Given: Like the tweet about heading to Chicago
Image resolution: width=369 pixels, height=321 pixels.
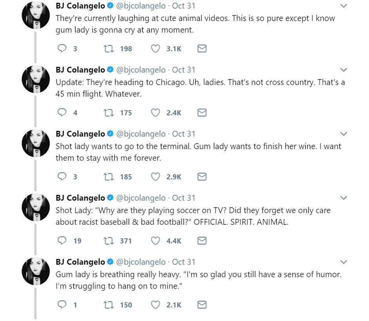Looking at the screenshot, I should [x=156, y=113].
